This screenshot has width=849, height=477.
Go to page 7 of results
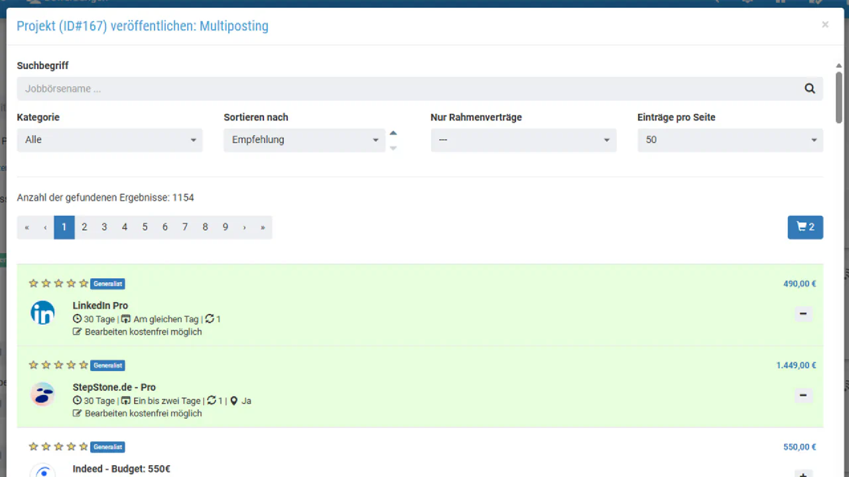click(185, 227)
